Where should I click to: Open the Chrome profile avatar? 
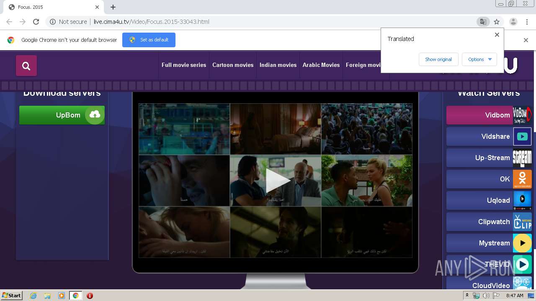513,22
